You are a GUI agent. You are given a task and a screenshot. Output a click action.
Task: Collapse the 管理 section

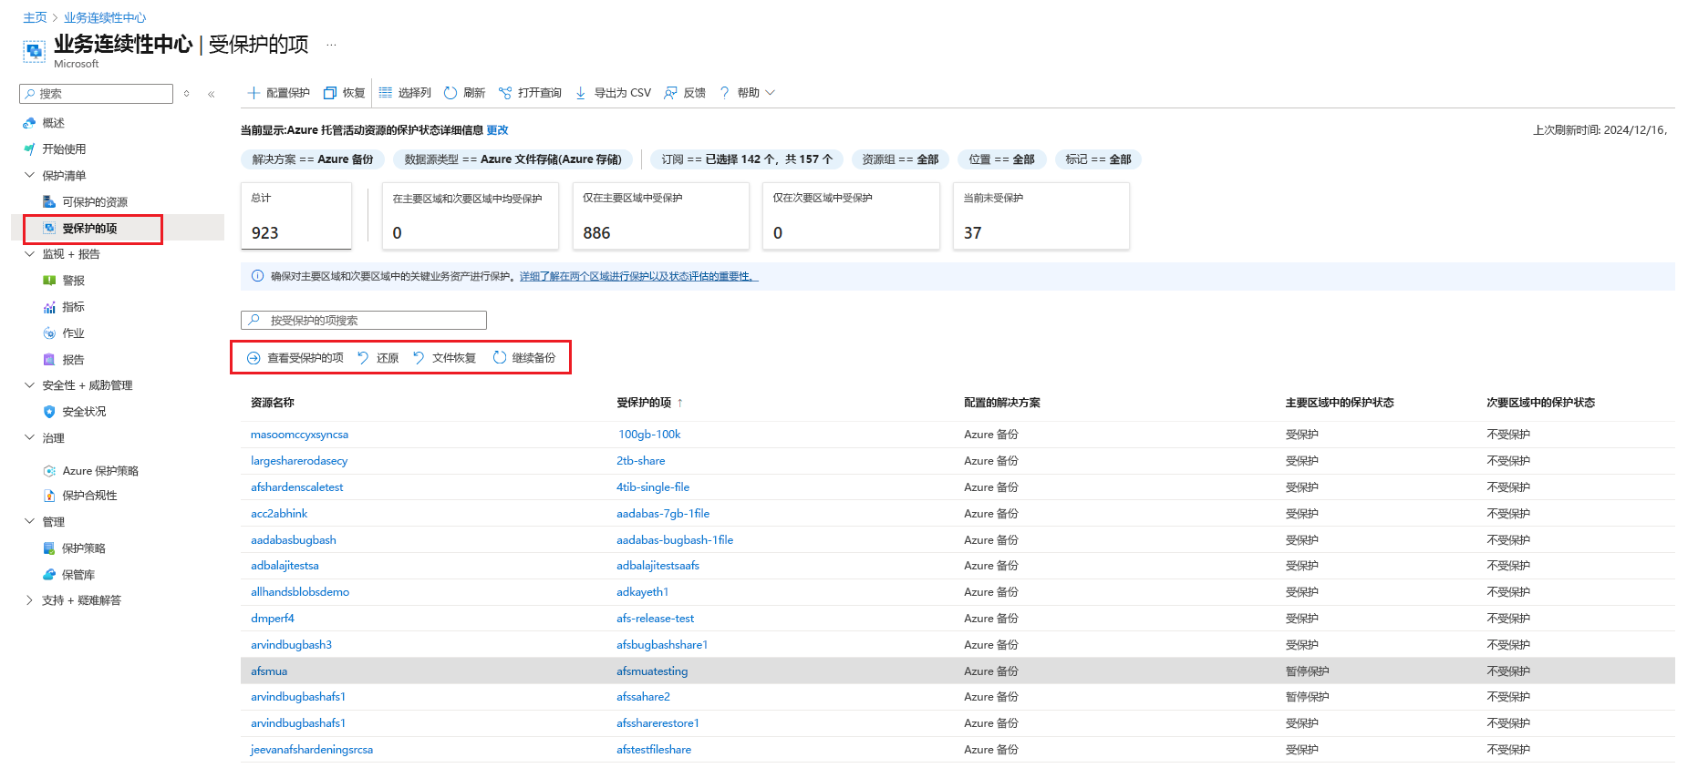click(x=29, y=522)
